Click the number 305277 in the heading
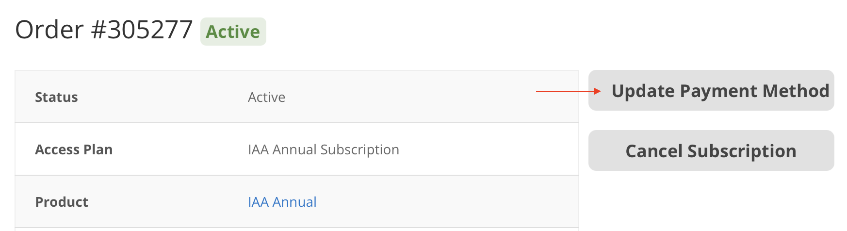The width and height of the screenshot is (847, 231). 150,30
